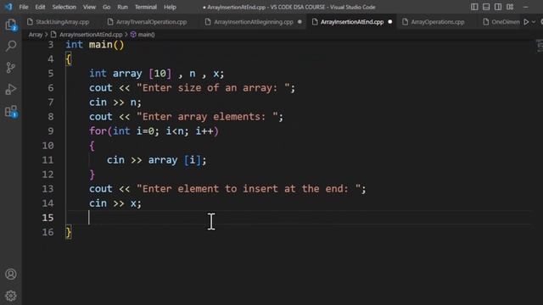Click line number 3 in gutter
Viewport: 543px width, 305px height.
(51, 45)
